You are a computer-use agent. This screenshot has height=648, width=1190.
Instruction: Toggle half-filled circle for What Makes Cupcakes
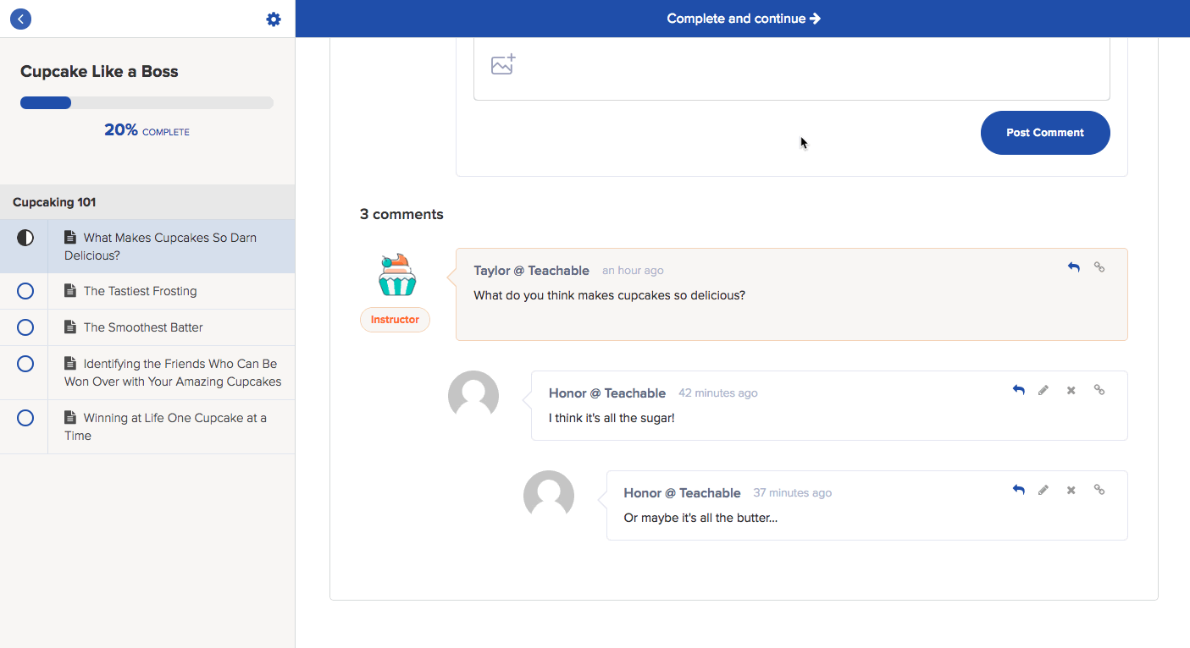[x=25, y=238]
